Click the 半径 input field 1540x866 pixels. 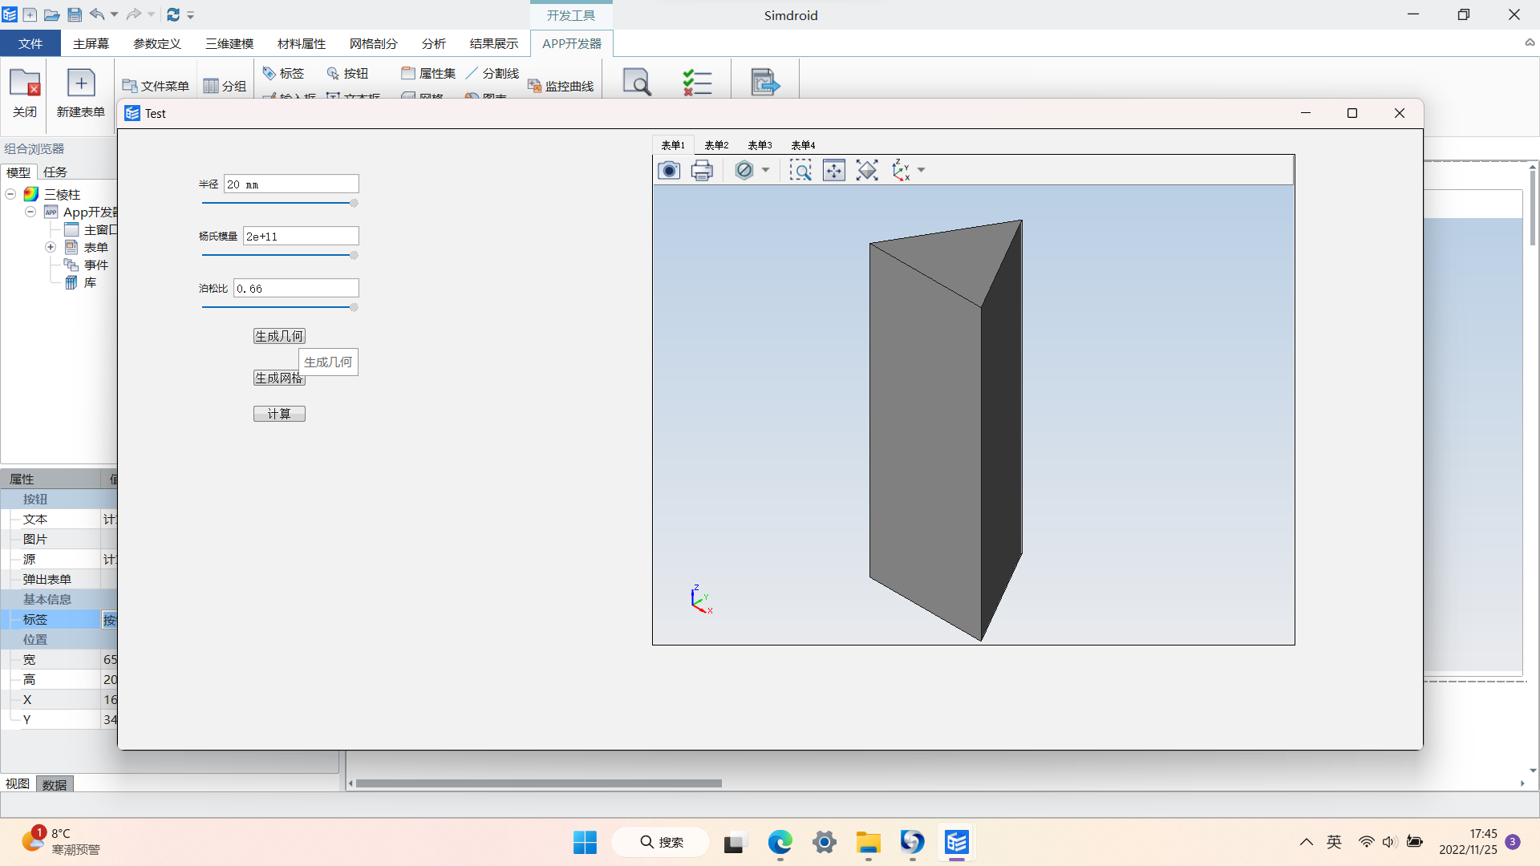(291, 184)
